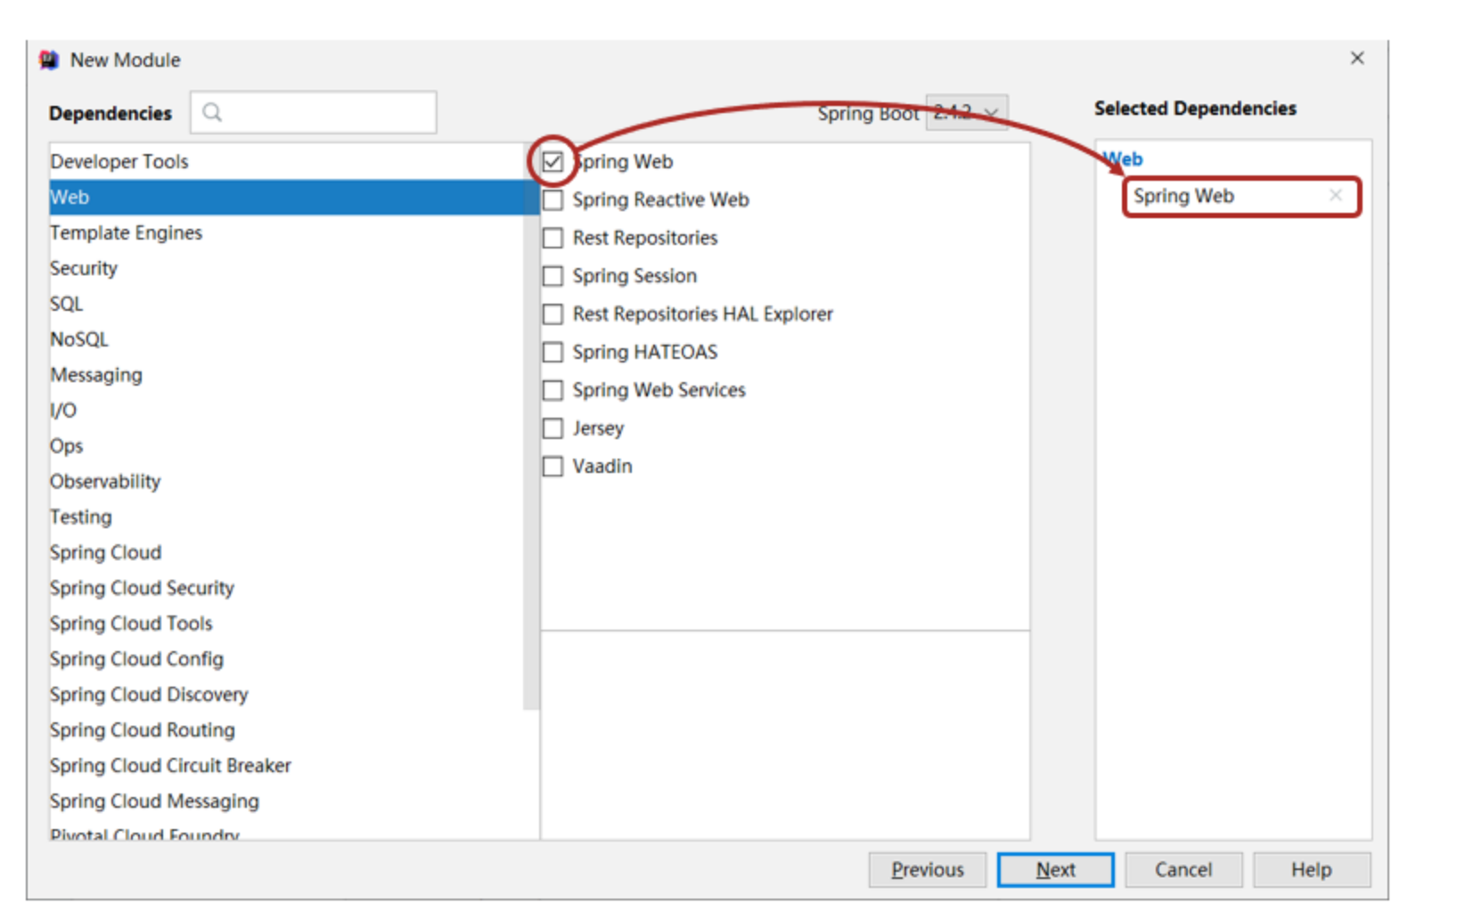Proceed with the Next button
The image size is (1457, 920).
click(x=1056, y=869)
